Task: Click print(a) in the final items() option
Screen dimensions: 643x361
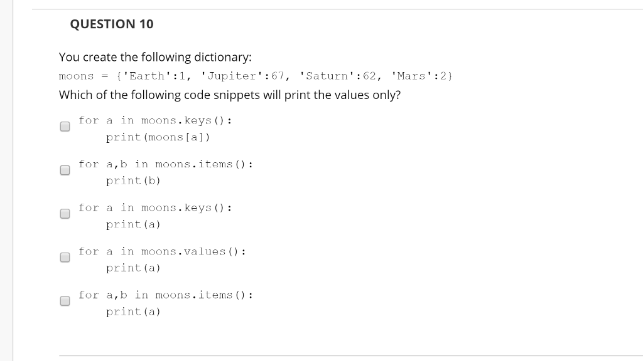Action: click(x=133, y=311)
